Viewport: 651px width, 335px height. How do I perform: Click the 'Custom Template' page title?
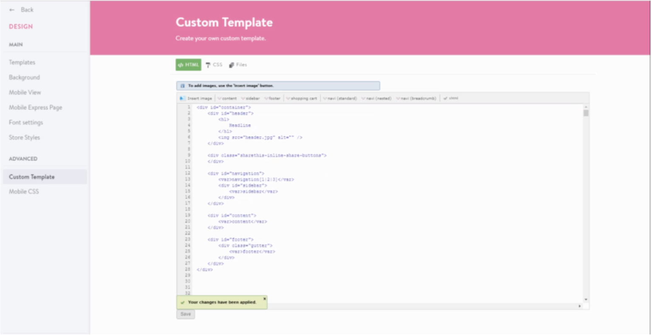click(x=224, y=23)
